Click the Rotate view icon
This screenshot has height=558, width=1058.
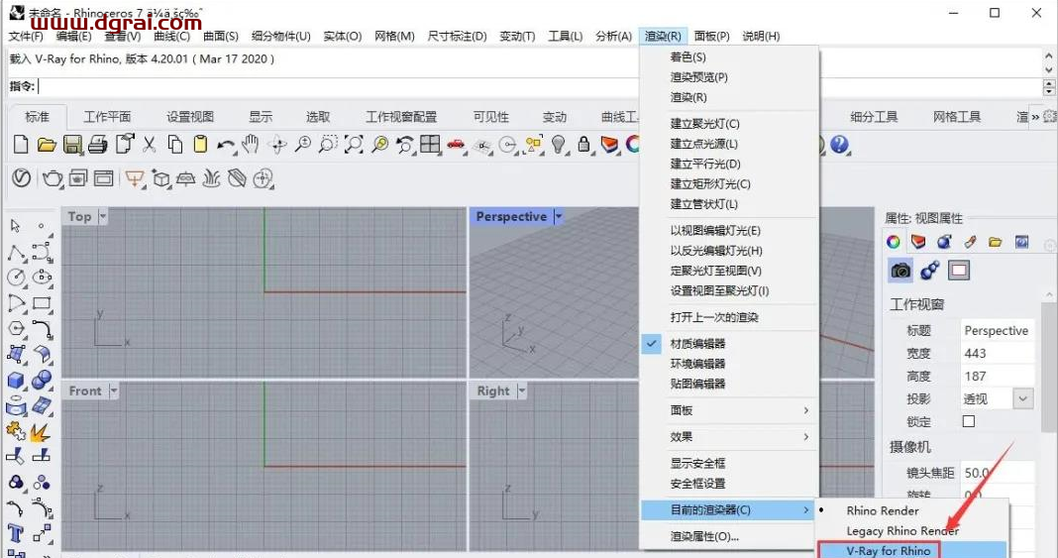click(x=277, y=145)
